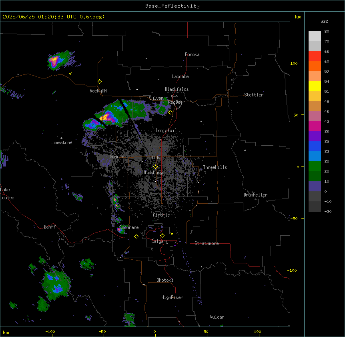The image size is (345, 337).
Task: Select the RockyMH label
Action: (x=98, y=91)
